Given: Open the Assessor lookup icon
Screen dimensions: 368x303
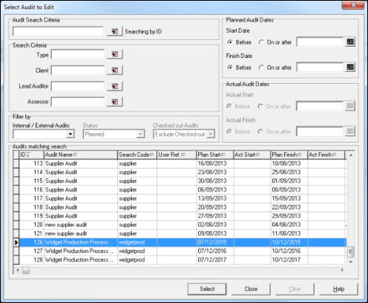Looking at the screenshot, I should (115, 102).
